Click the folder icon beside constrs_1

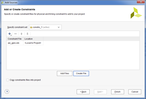(x=31, y=27)
